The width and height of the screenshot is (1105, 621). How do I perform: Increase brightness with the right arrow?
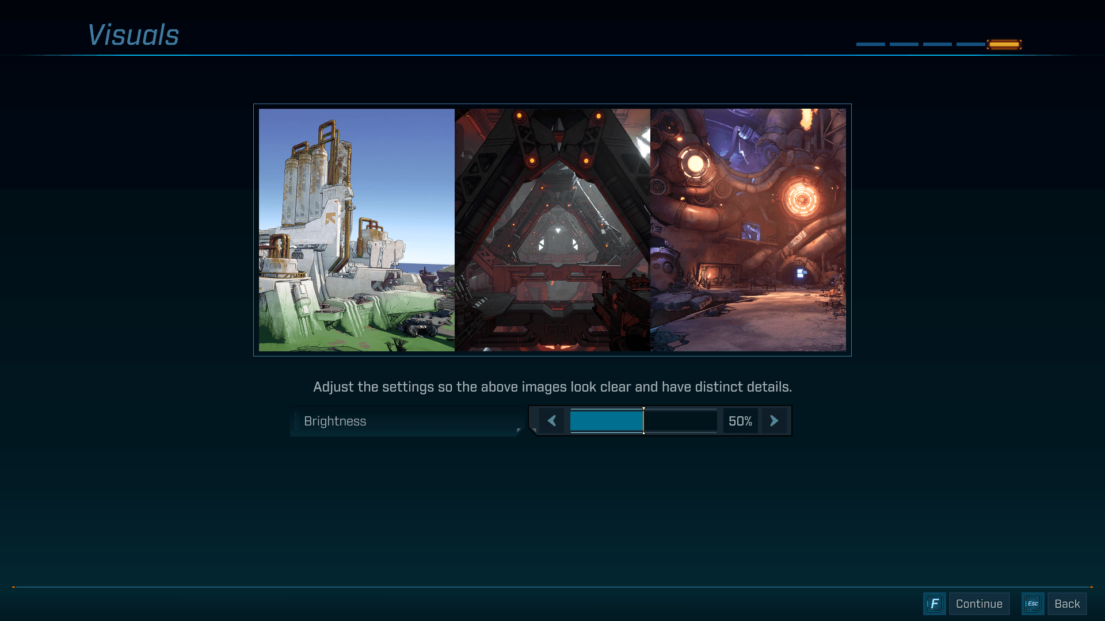coord(774,421)
